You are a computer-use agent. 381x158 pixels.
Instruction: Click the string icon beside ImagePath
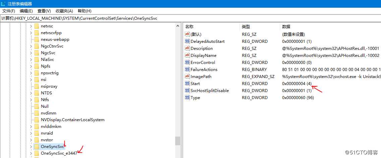tap(187, 76)
